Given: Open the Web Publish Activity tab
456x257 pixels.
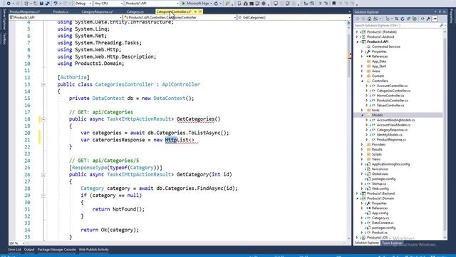Looking at the screenshot, I should (x=93, y=250).
